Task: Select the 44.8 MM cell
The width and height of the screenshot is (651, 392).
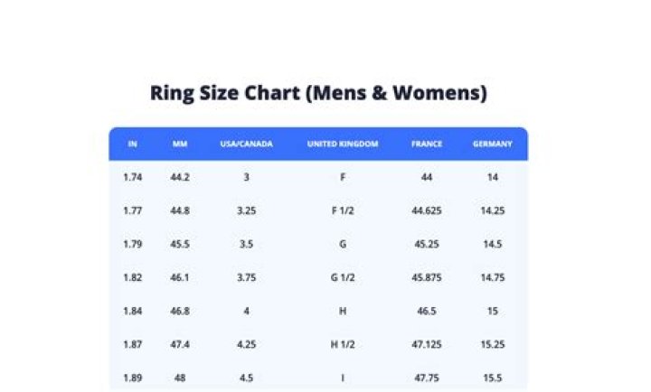Action: point(180,210)
